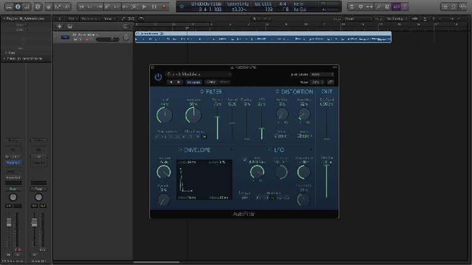Click the duplicate track button beside plus

[69, 26]
